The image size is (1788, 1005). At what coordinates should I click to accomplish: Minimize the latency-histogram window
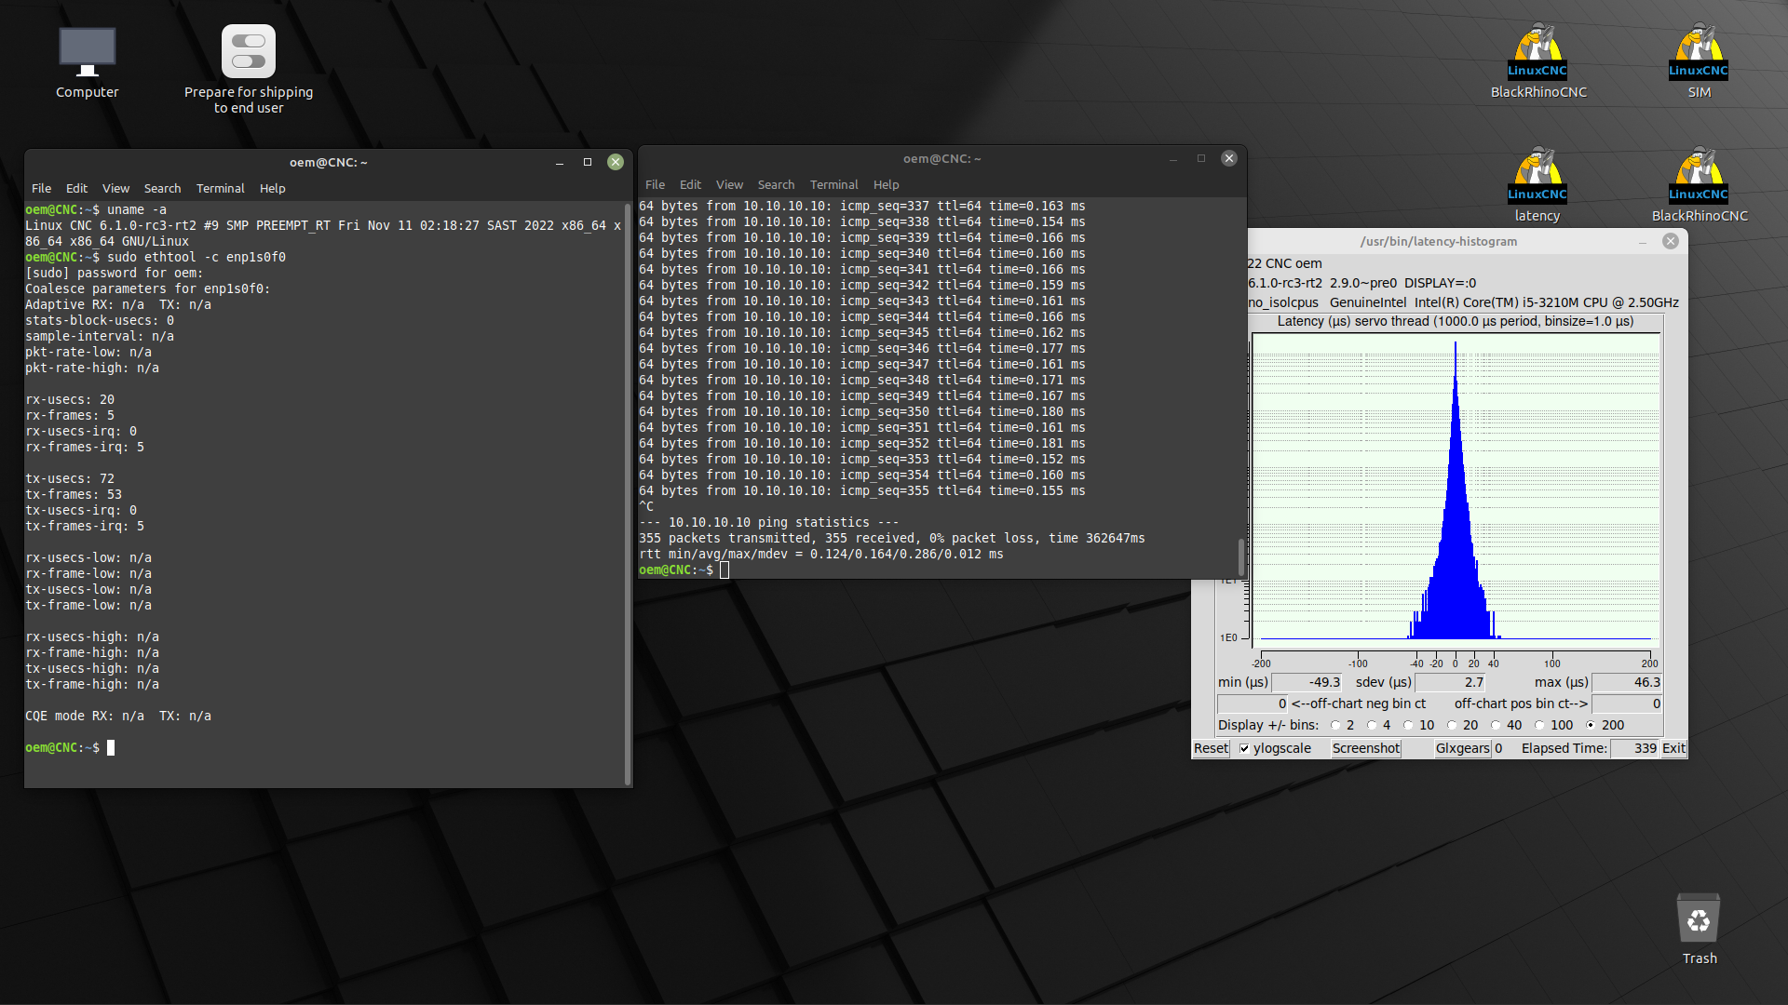[1643, 241]
